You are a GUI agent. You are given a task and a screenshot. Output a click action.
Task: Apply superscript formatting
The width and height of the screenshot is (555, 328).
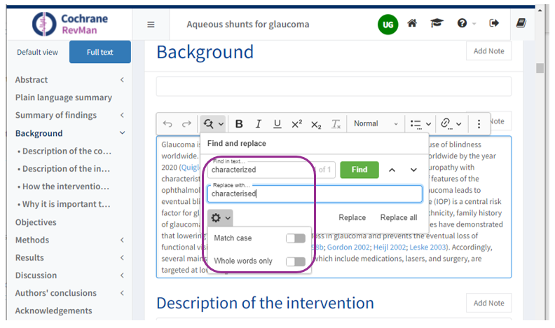pos(296,124)
